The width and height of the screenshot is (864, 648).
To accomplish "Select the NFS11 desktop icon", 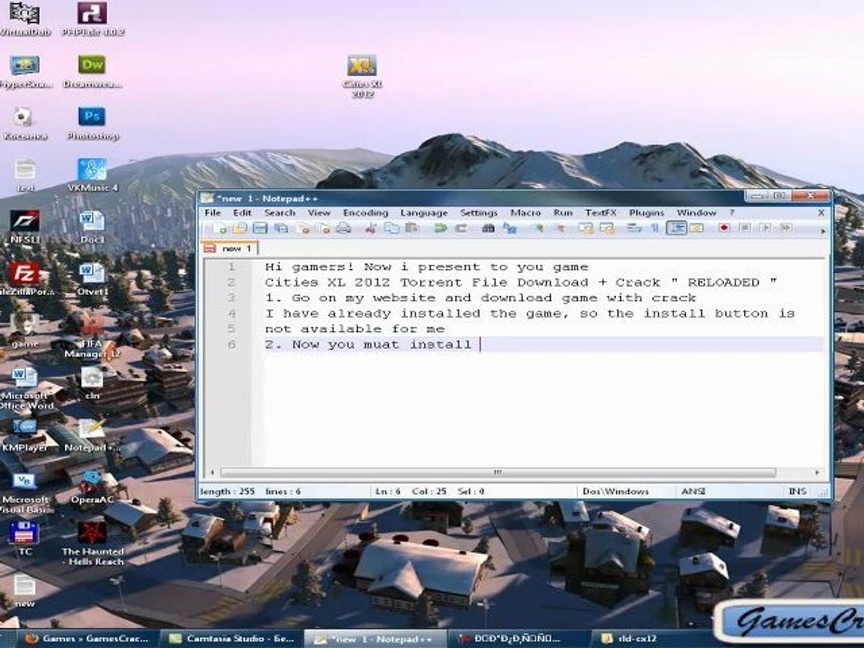I will pyautogui.click(x=25, y=227).
